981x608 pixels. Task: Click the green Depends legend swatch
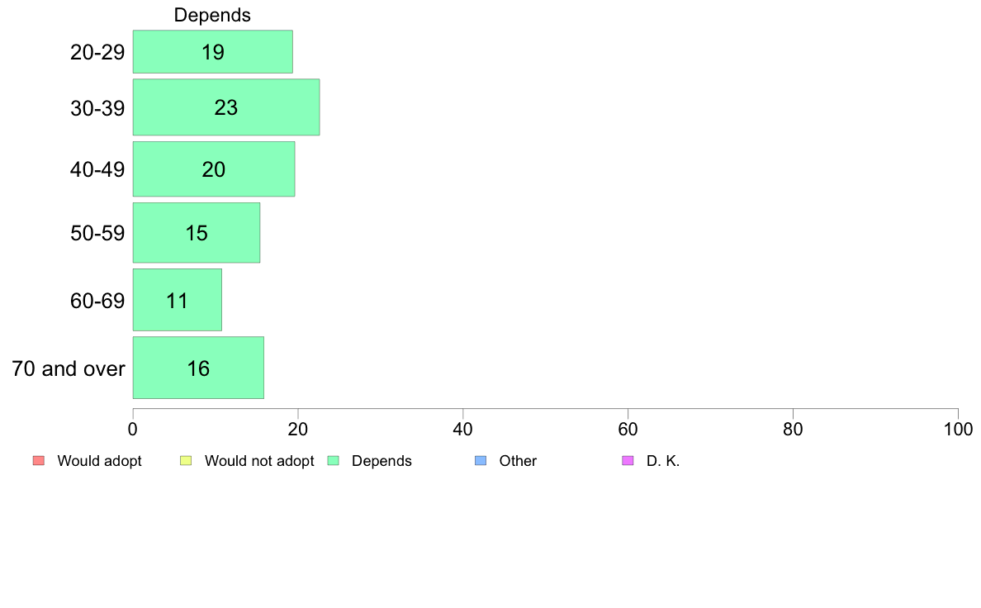click(334, 461)
